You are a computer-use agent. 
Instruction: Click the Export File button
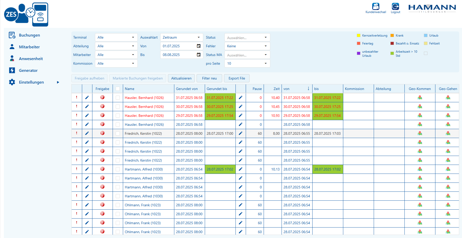[x=237, y=78]
